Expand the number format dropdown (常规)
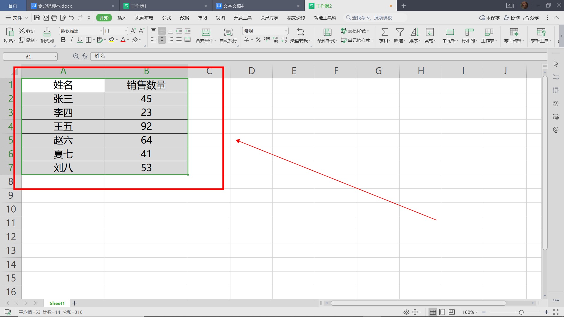 (x=286, y=31)
